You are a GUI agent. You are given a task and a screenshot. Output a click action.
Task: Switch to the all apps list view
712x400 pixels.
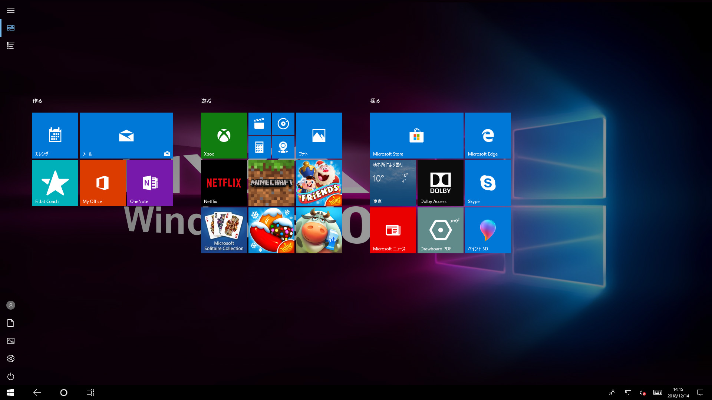click(x=10, y=46)
